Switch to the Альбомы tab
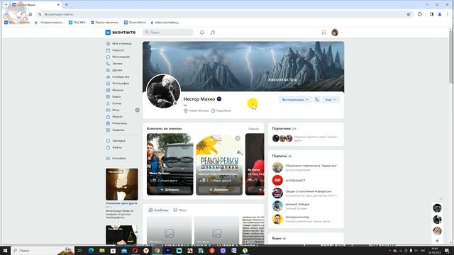This screenshot has height=255, width=454. 158,210
